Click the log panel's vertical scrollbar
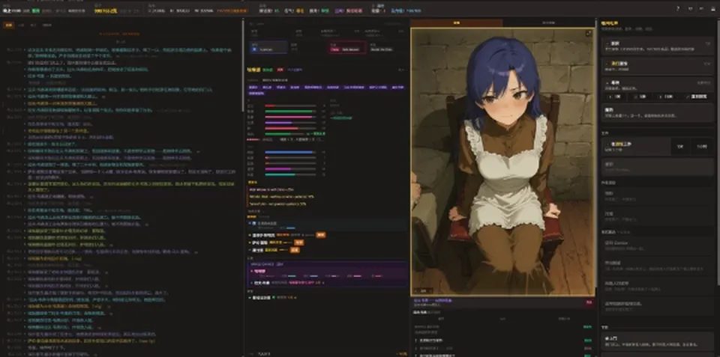 [242, 64]
